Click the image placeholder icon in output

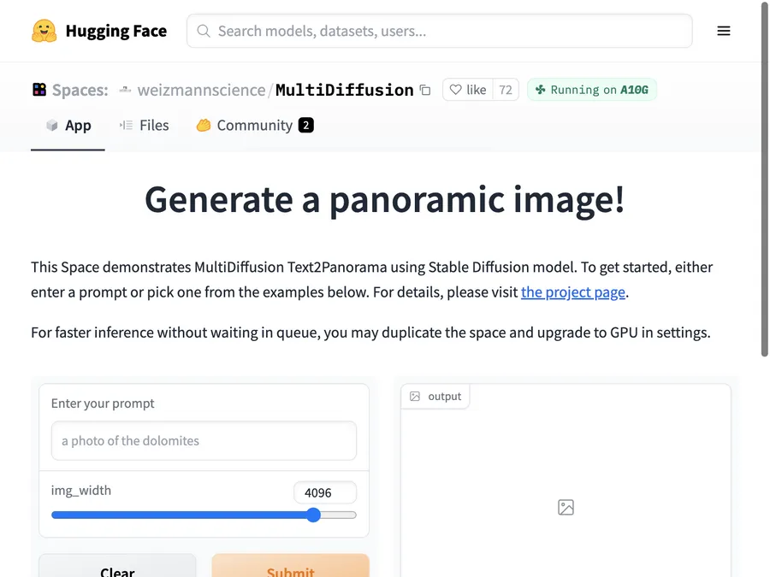click(x=566, y=507)
